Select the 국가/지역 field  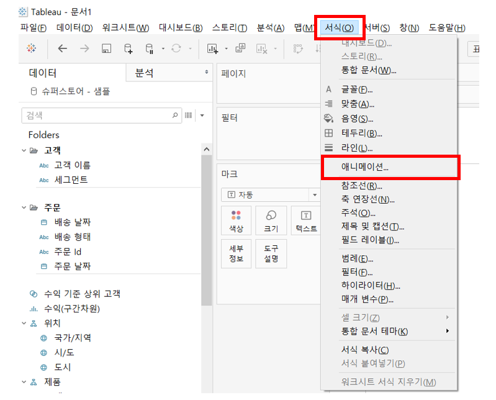73,338
